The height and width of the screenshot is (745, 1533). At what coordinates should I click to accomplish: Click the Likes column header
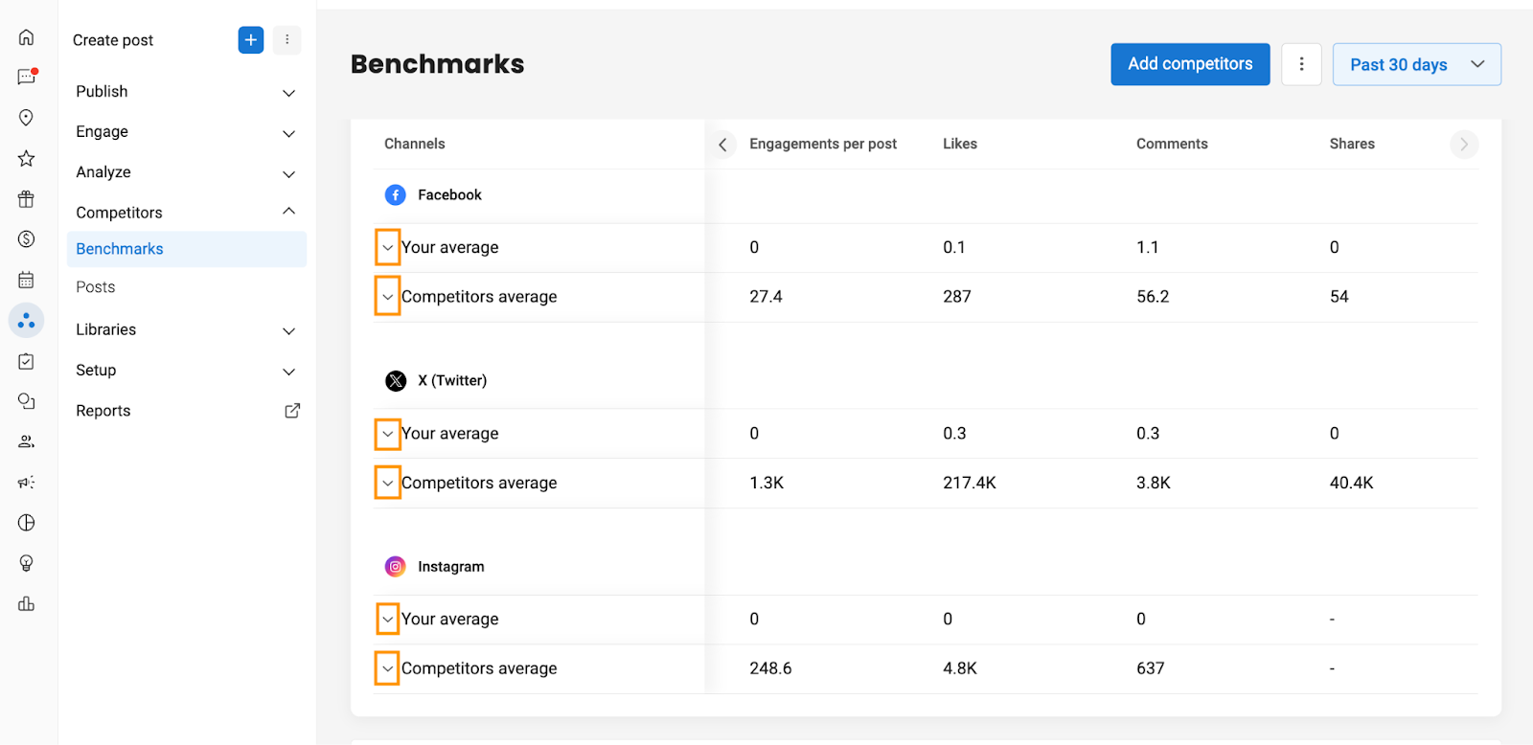[960, 144]
